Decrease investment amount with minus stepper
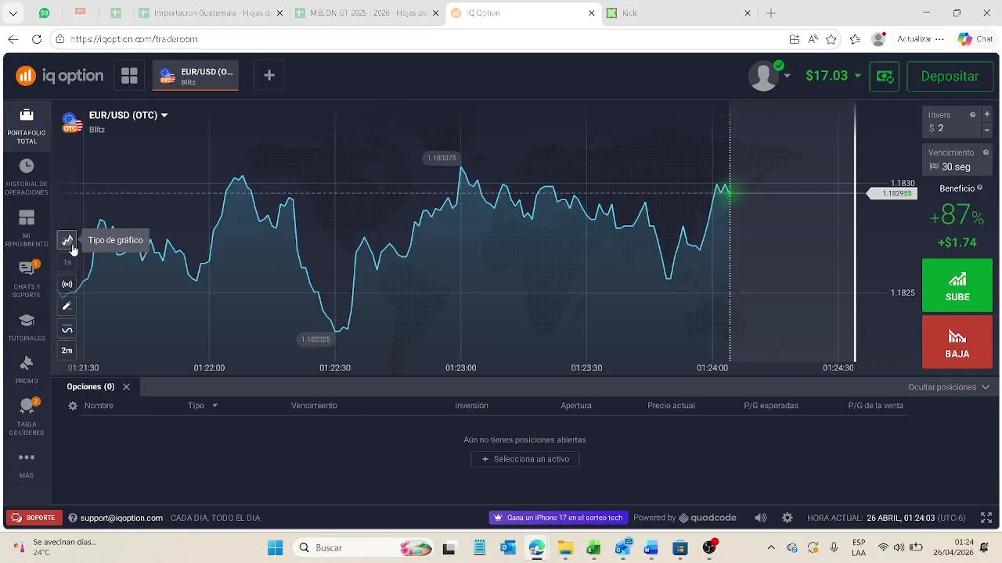 coord(987,129)
